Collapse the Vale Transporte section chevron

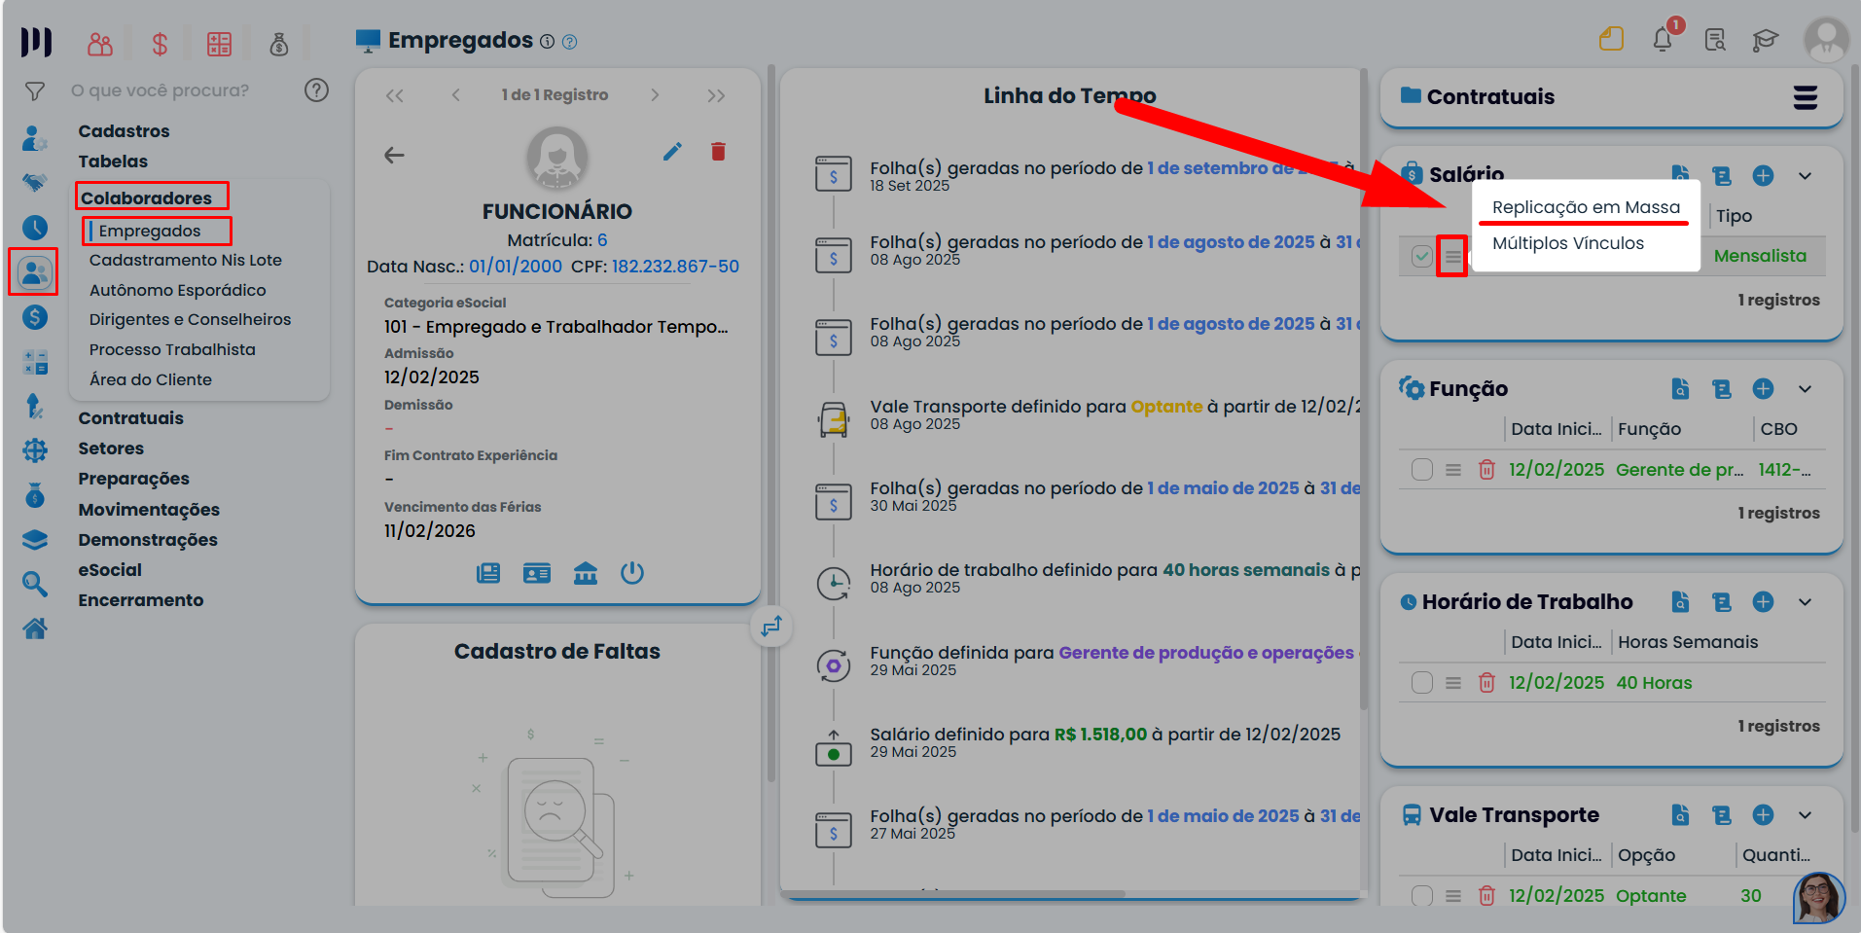point(1805,815)
